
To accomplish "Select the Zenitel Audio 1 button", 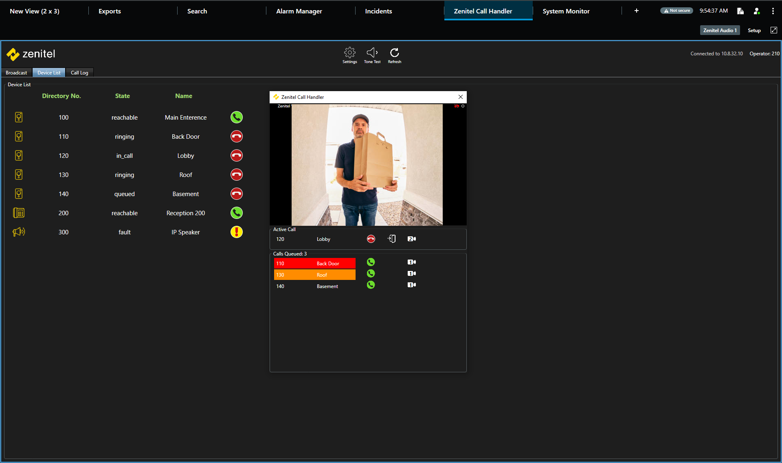I will pos(720,31).
